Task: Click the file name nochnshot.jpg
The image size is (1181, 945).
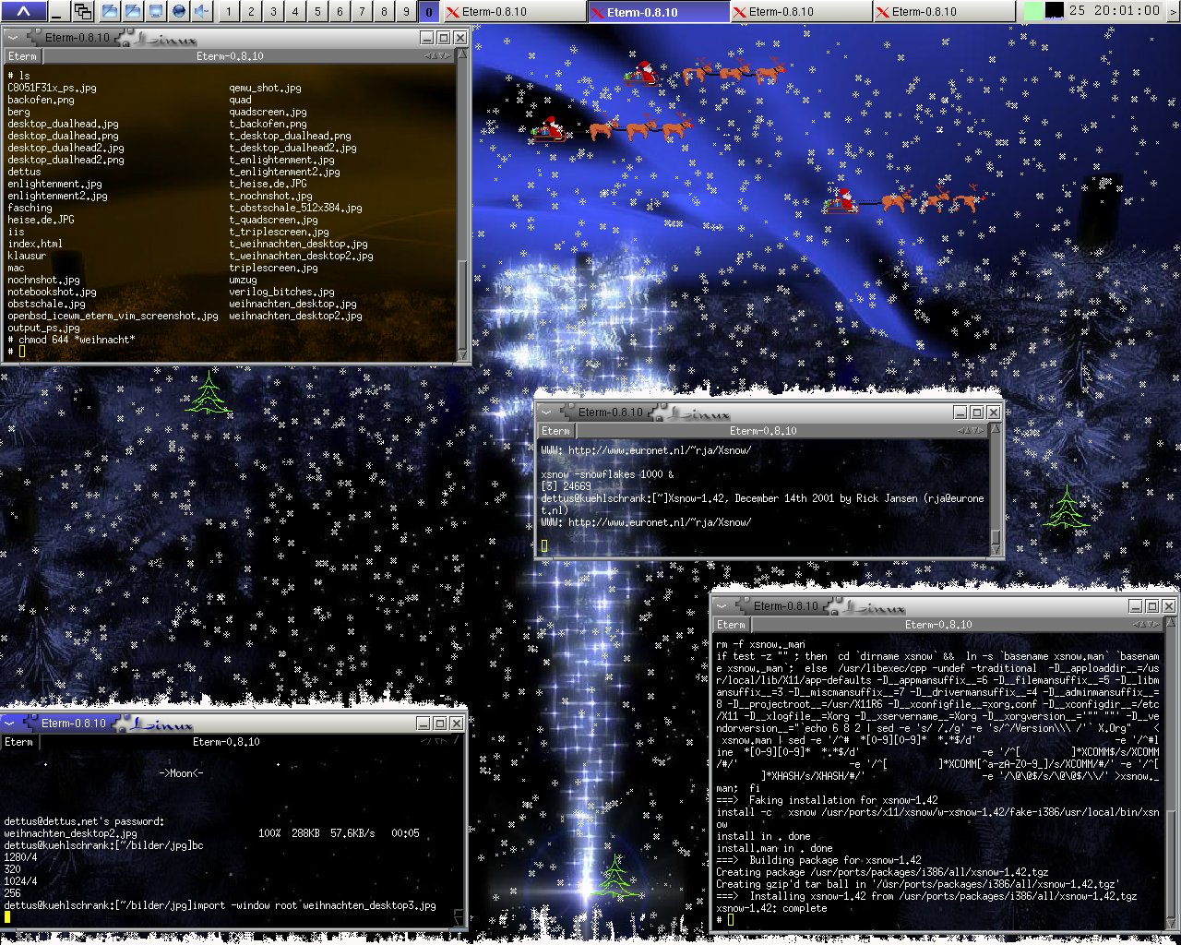Action: 43,280
